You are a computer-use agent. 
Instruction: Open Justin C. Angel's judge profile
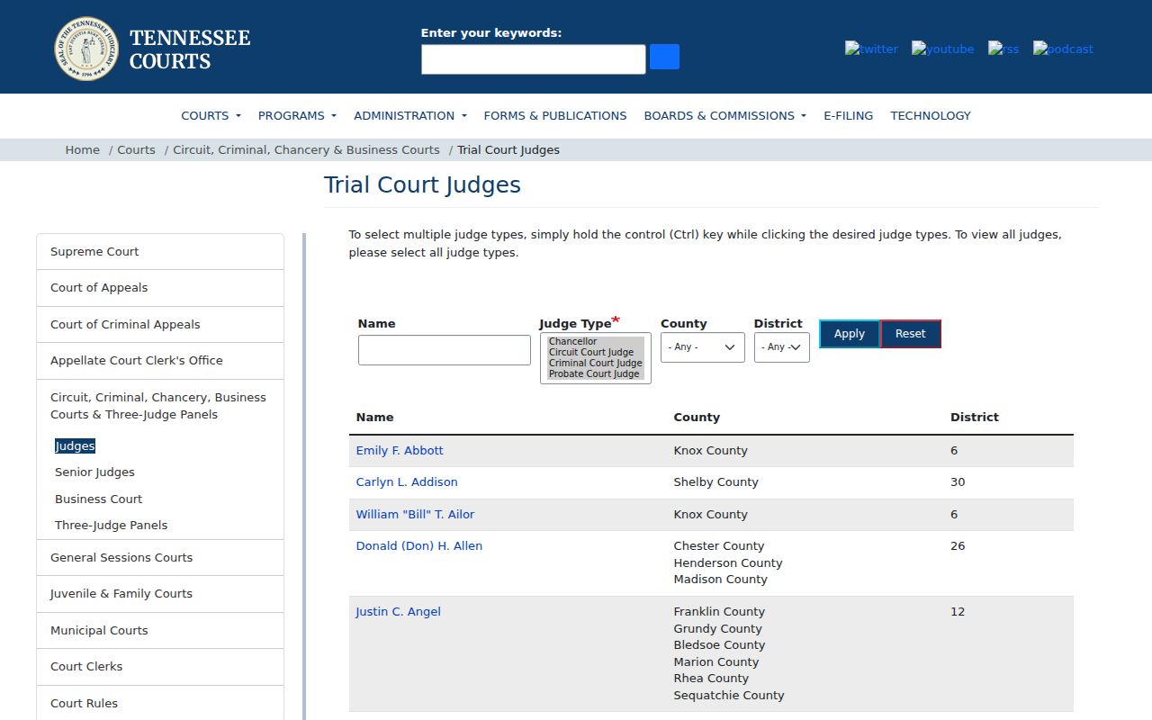tap(399, 611)
